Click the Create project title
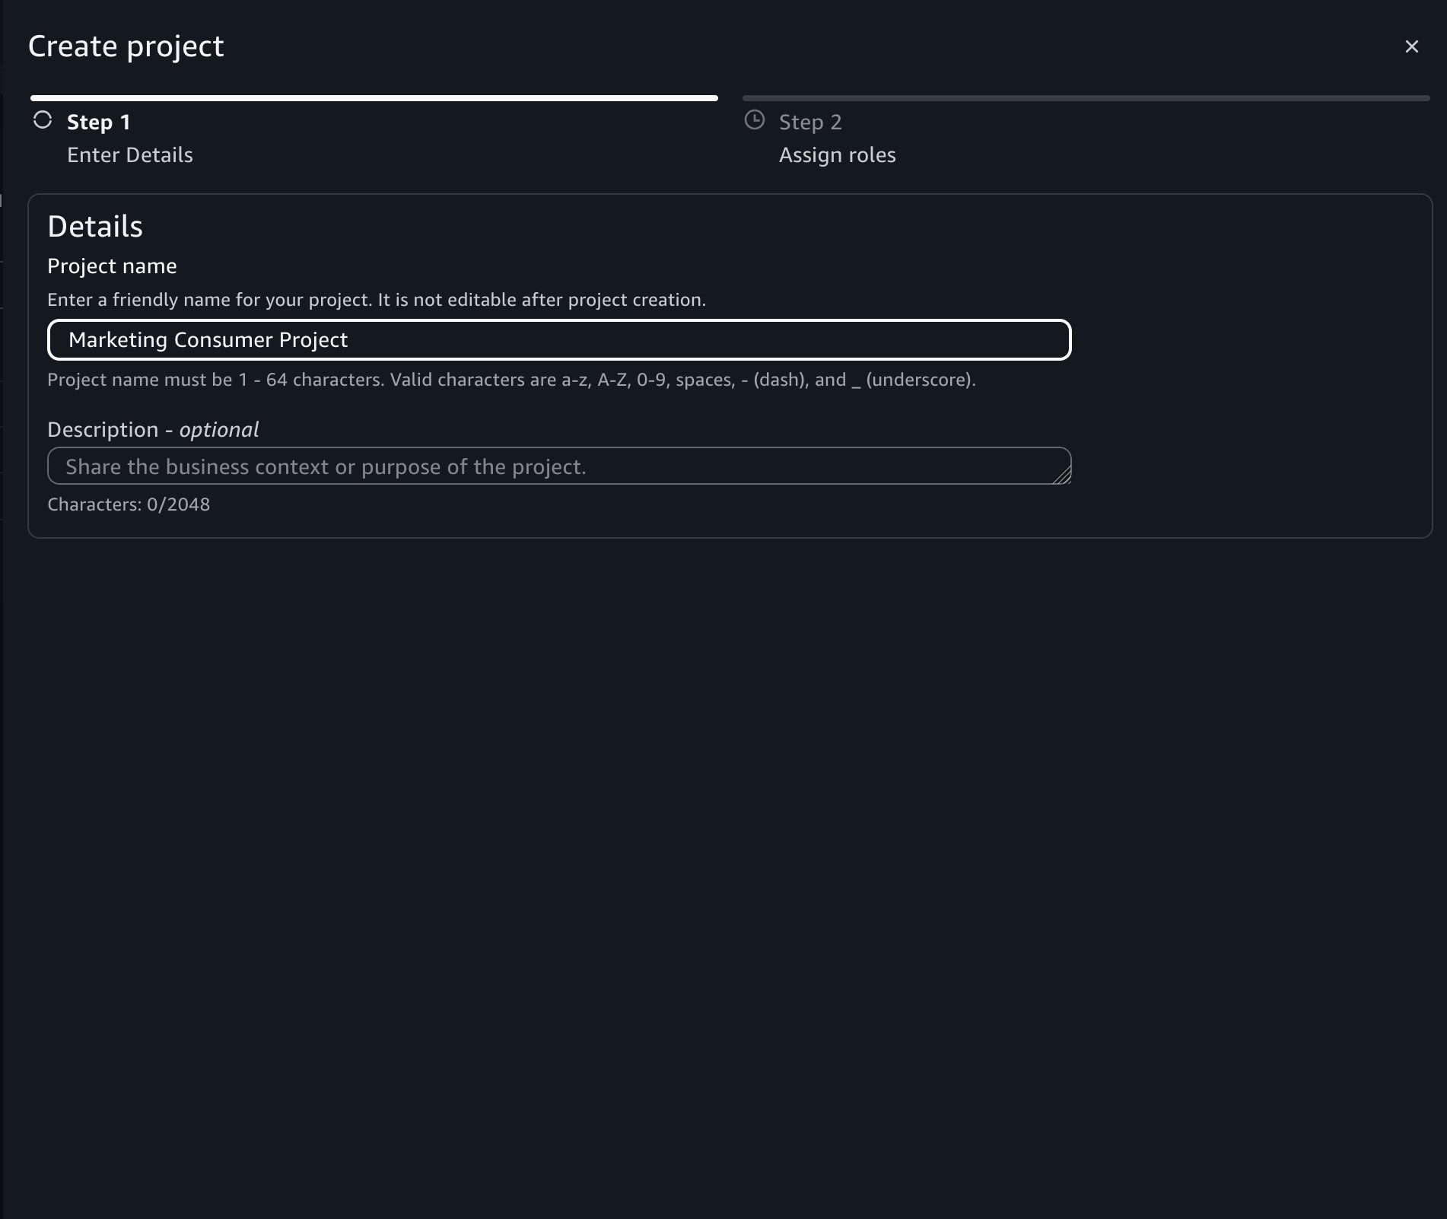This screenshot has width=1447, height=1219. point(126,46)
